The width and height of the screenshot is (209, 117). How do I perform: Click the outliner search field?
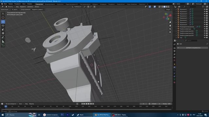pos(190,6)
